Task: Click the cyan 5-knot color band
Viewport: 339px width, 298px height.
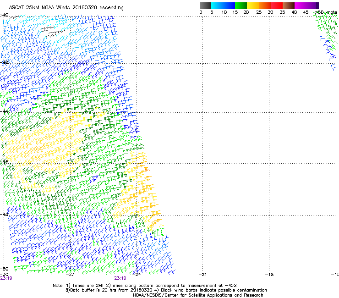Action: pyautogui.click(x=217, y=6)
